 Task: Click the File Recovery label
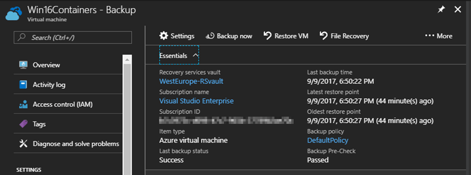350,36
